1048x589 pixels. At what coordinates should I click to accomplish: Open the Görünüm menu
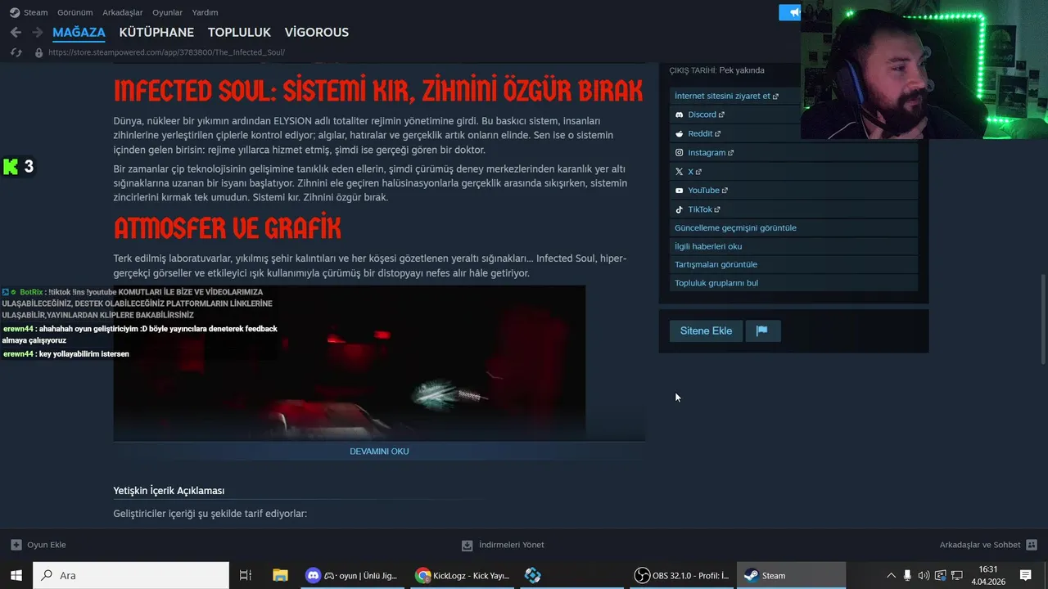75,12
